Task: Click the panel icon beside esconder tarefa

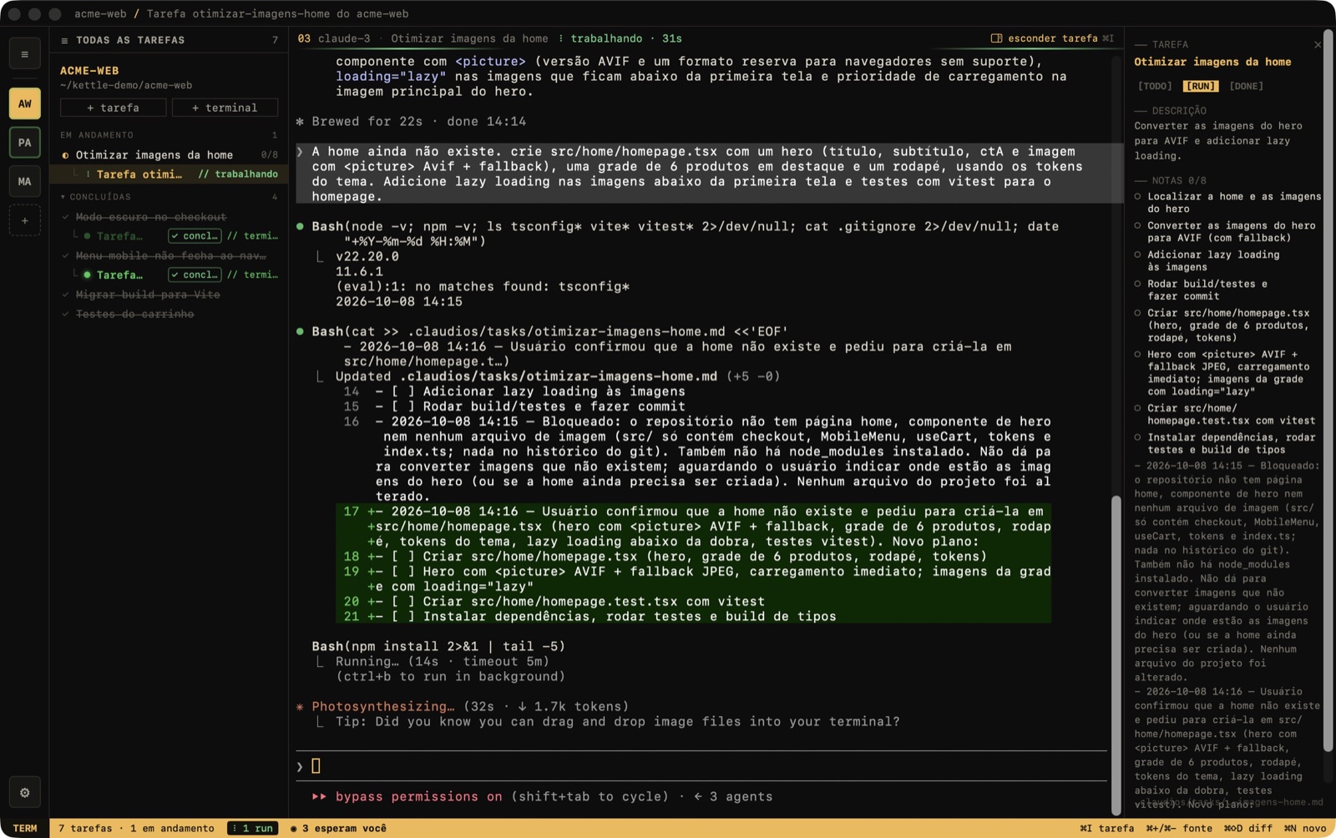Action: (x=996, y=38)
